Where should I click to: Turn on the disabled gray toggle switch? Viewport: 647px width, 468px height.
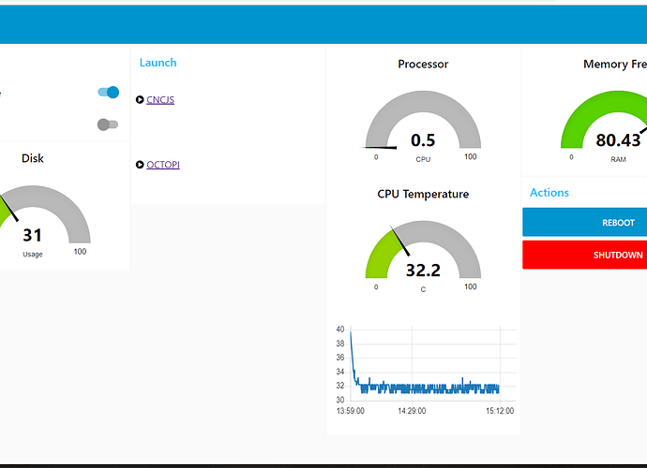point(108,124)
